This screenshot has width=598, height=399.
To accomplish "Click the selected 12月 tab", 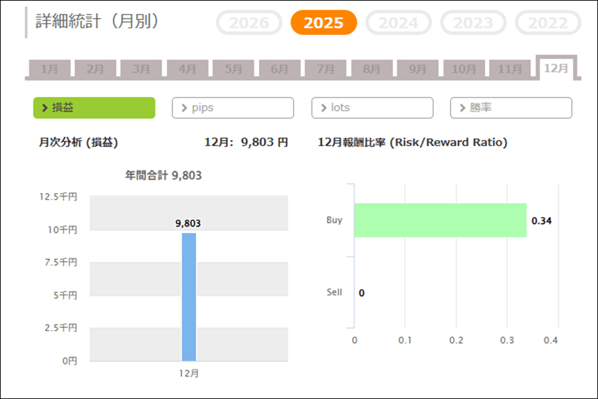I will coord(556,68).
